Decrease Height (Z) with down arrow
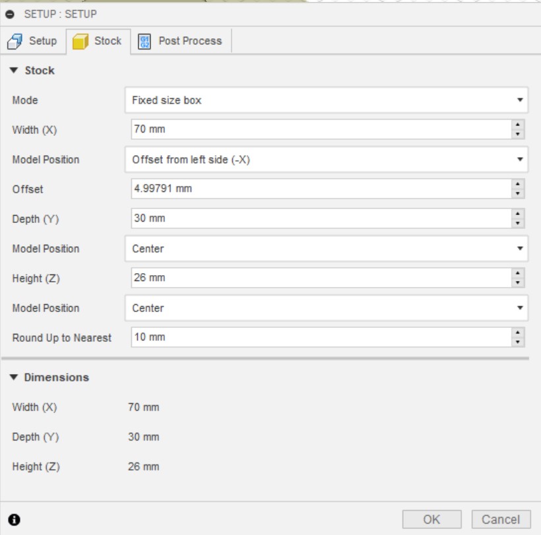This screenshot has height=535, width=541. 519,283
